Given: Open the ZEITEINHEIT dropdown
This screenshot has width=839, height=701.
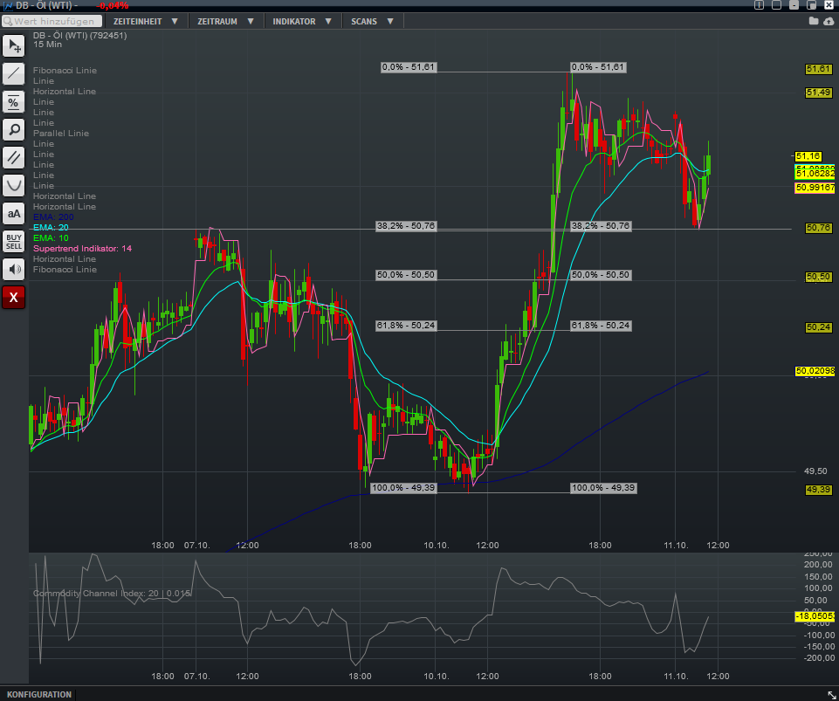Looking at the screenshot, I should (145, 22).
